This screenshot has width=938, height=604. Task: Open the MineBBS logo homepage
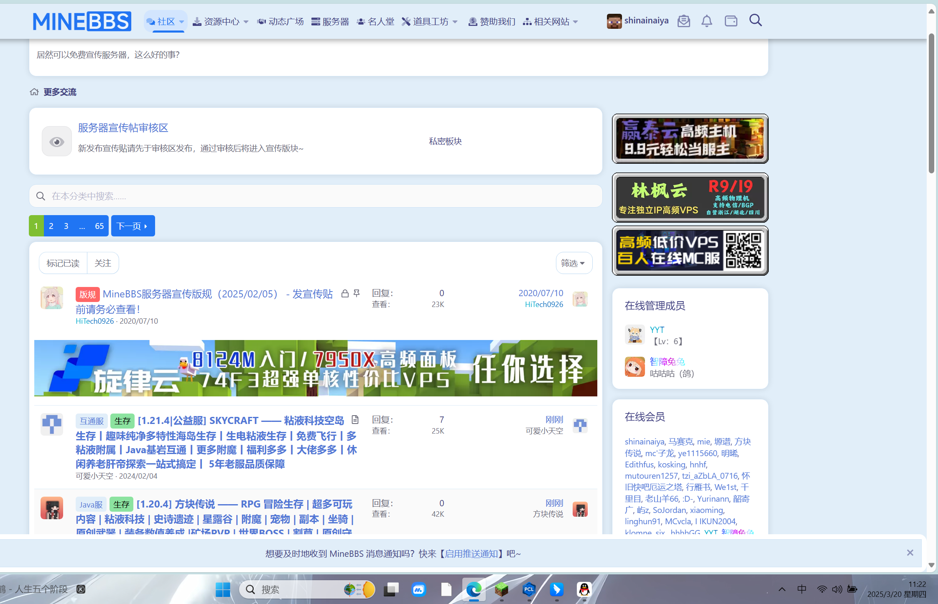[82, 21]
